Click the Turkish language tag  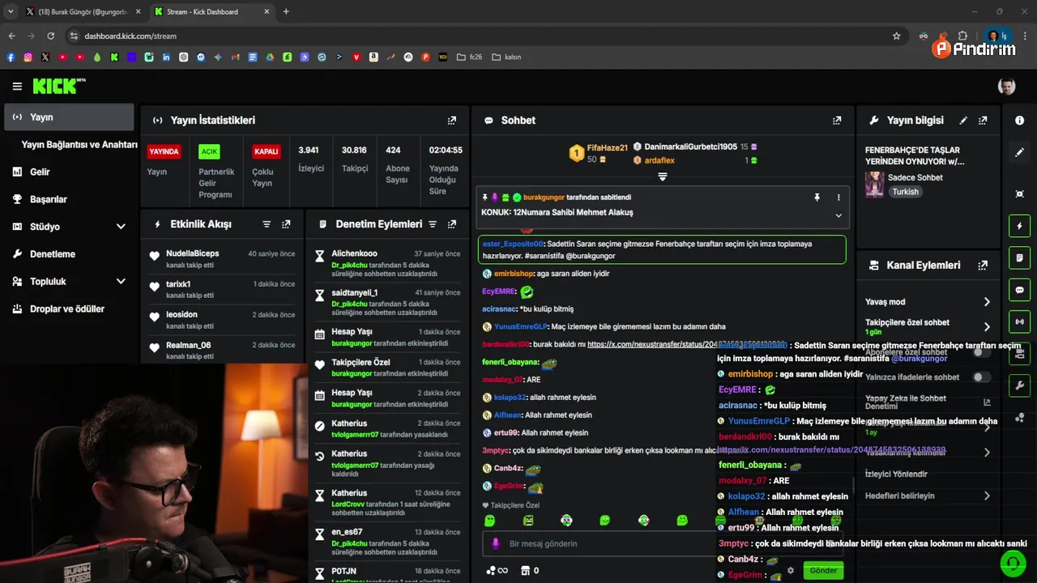pos(905,192)
